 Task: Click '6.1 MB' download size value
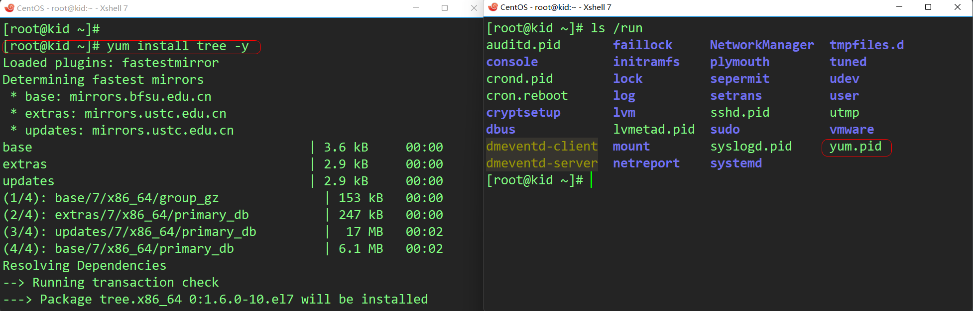point(361,249)
